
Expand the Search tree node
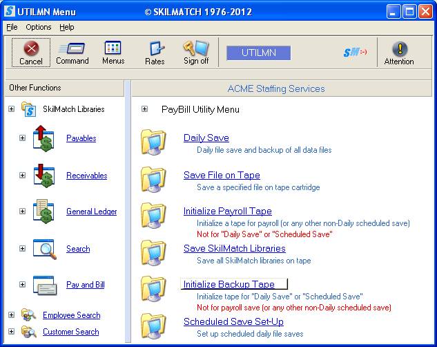click(x=22, y=248)
